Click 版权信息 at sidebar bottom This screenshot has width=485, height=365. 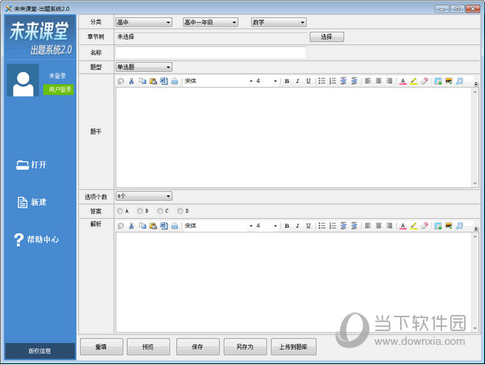point(40,351)
